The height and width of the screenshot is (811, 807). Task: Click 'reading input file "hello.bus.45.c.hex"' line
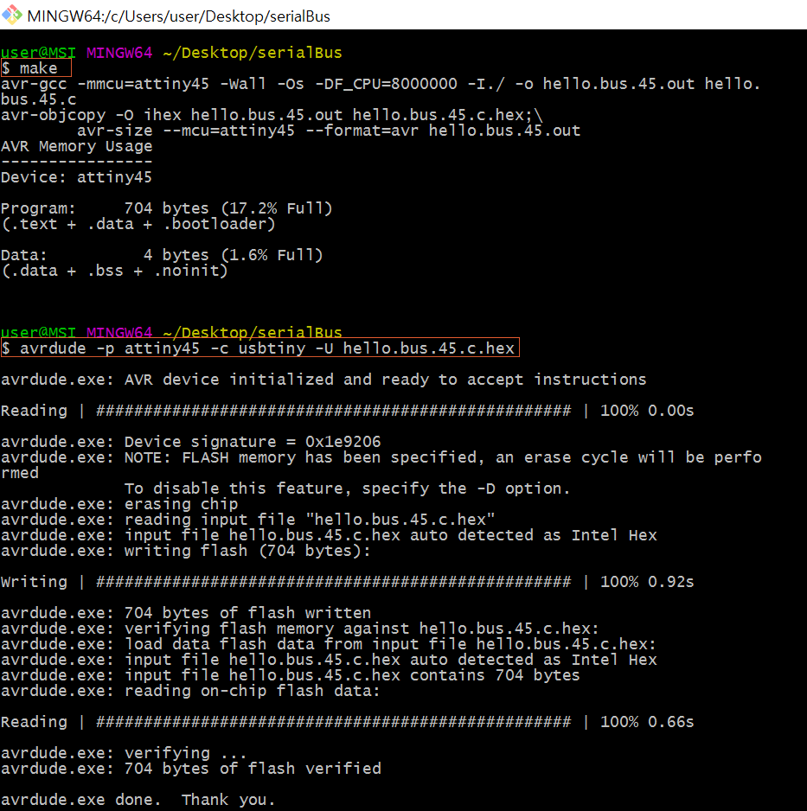coord(247,520)
